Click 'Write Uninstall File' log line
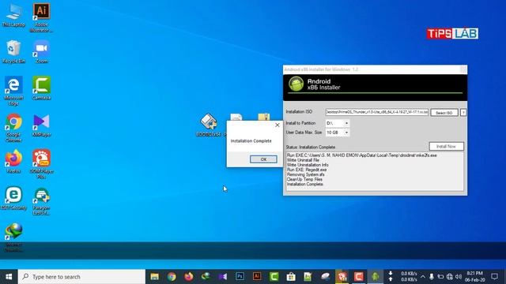The image size is (506, 284). [x=303, y=160]
